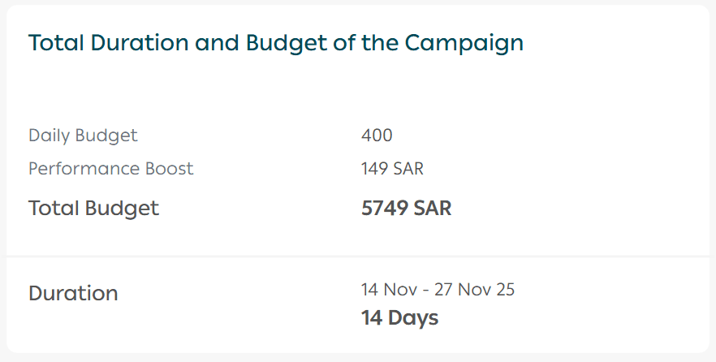Select the Total Budget label

[x=93, y=209]
